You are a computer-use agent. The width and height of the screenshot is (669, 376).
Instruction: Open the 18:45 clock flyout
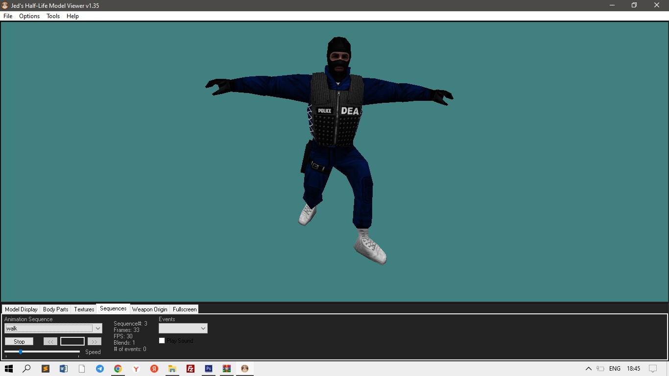634,369
